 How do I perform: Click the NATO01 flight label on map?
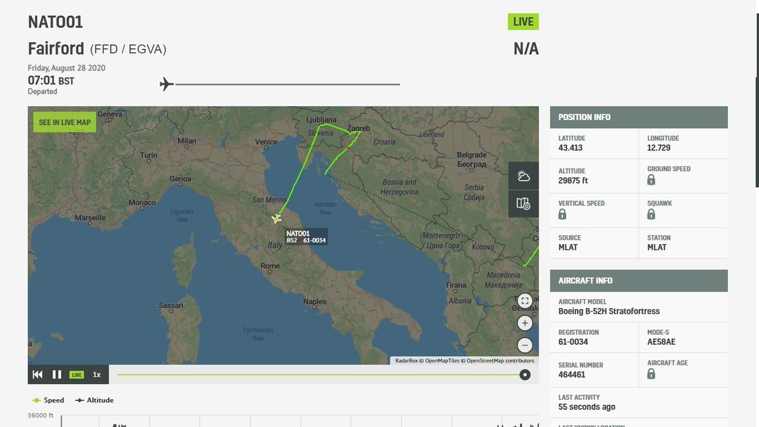coord(307,237)
